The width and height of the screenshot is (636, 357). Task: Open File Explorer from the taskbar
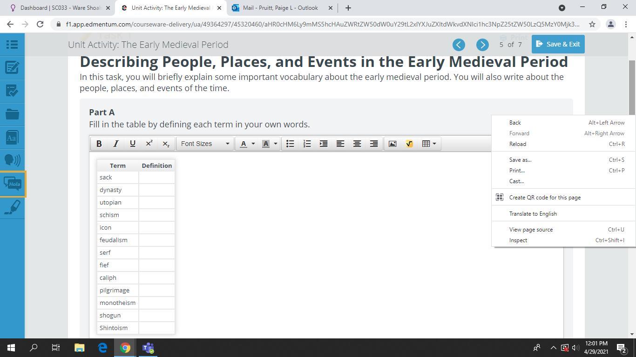(x=79, y=348)
